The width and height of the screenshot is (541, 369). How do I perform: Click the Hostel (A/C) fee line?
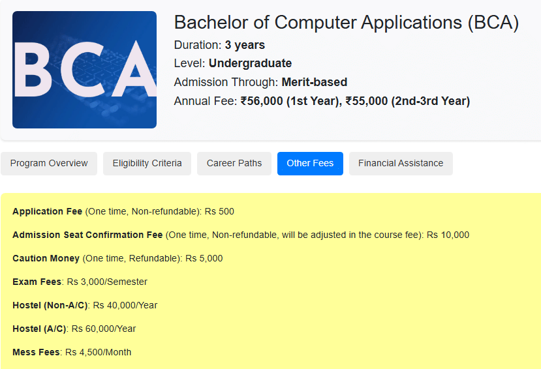74,329
